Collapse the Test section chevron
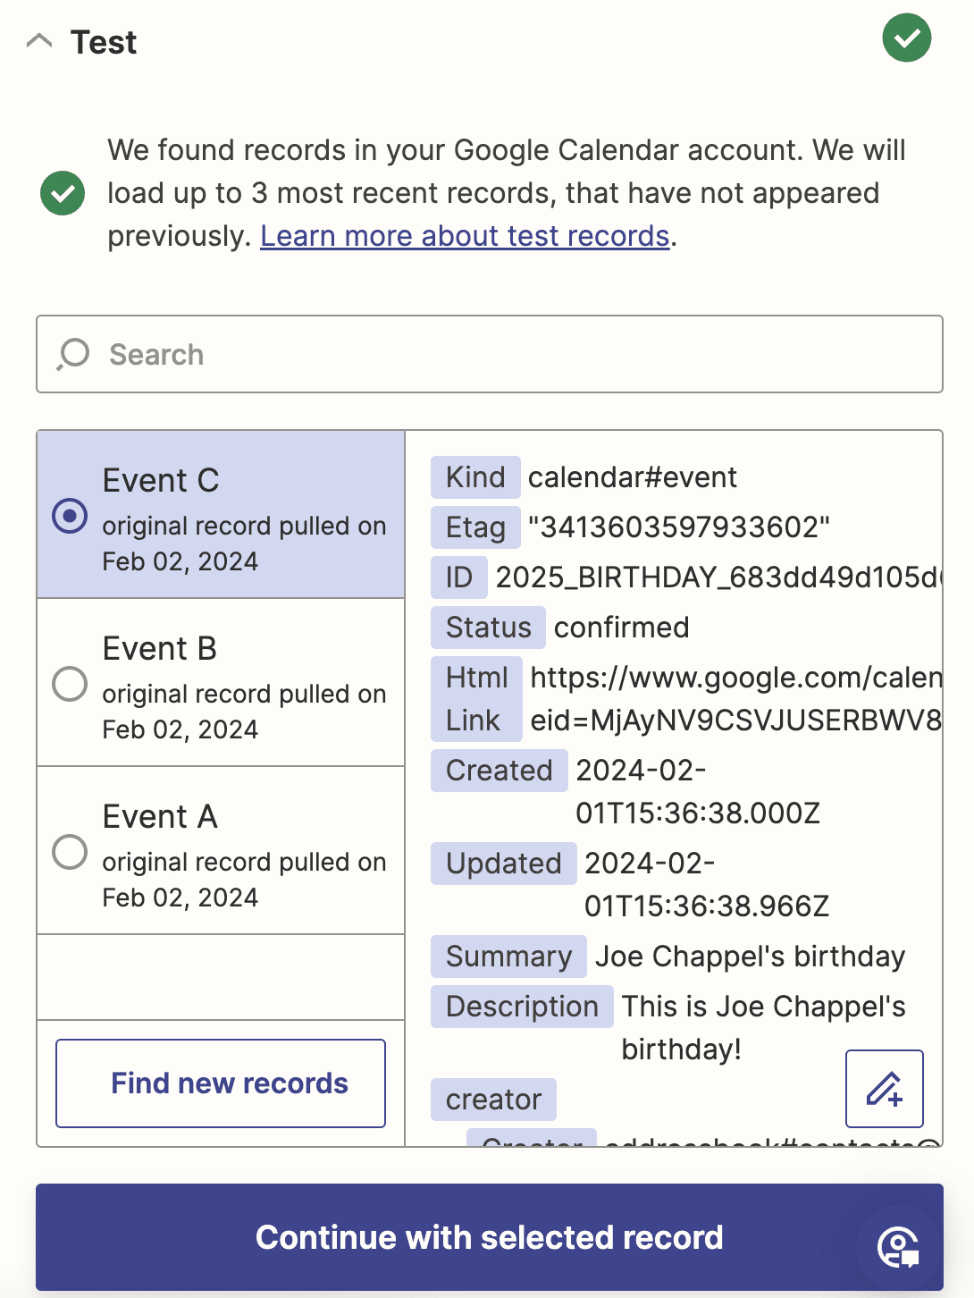Screen dimensions: 974x1298 [39, 41]
